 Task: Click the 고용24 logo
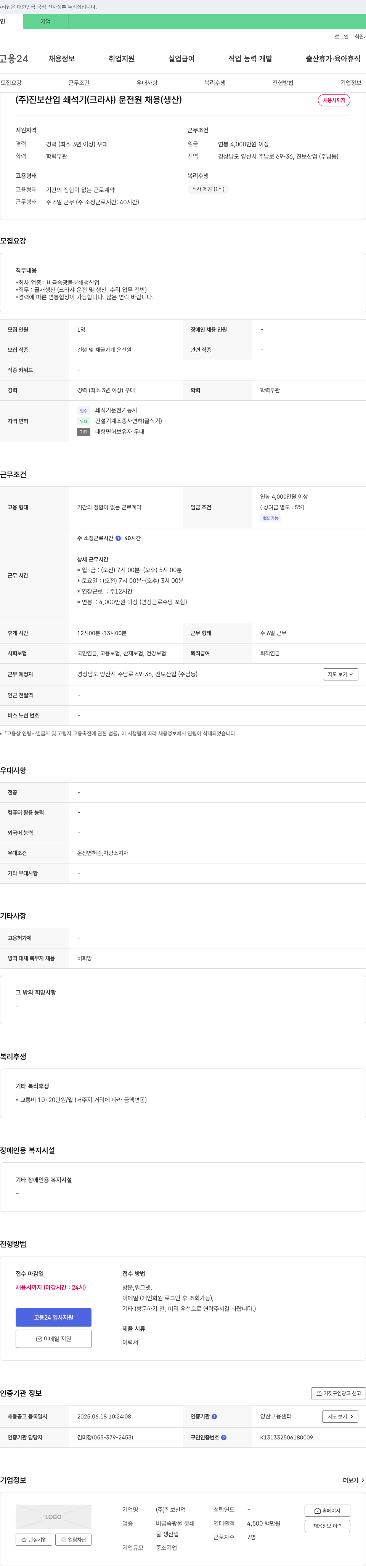click(x=14, y=59)
